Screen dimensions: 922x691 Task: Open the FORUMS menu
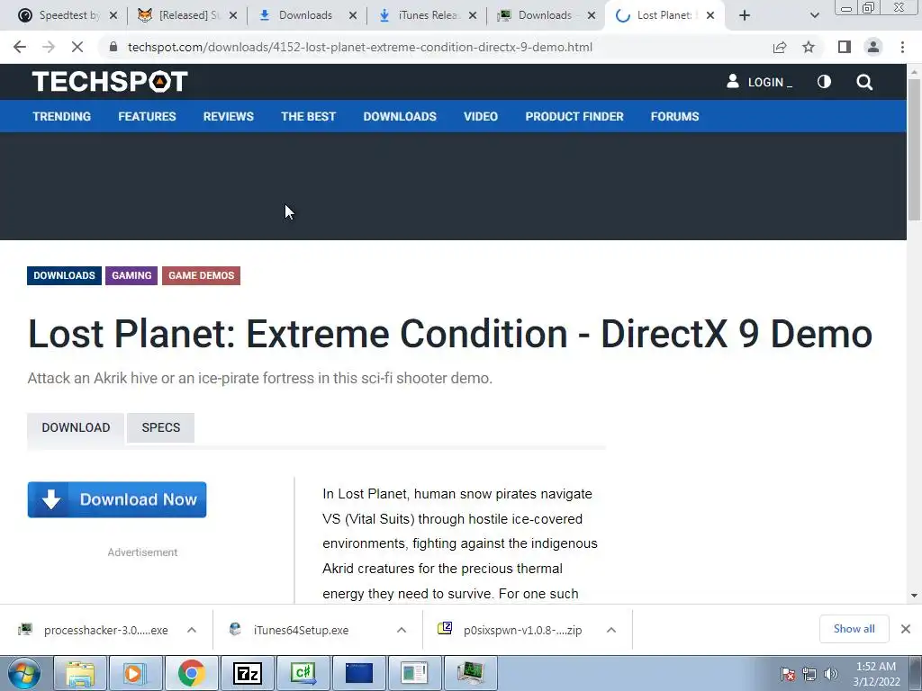[674, 116]
